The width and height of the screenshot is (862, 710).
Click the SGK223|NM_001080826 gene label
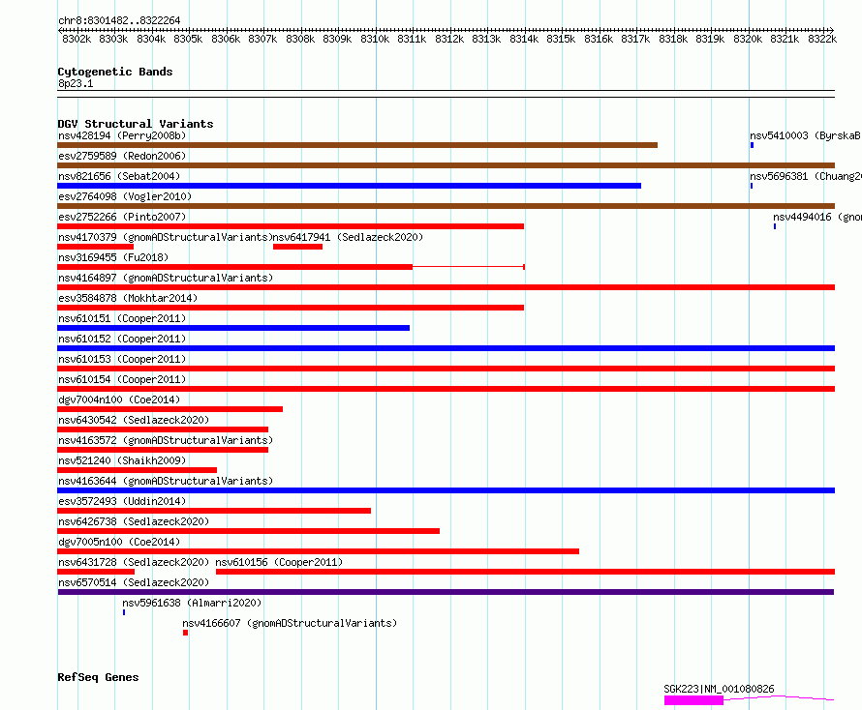719,689
